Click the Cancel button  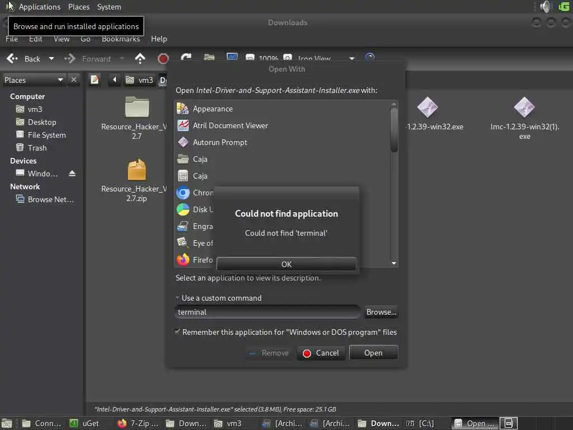[x=321, y=353]
